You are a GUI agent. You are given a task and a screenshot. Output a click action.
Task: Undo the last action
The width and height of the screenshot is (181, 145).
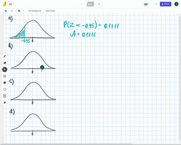6,11
